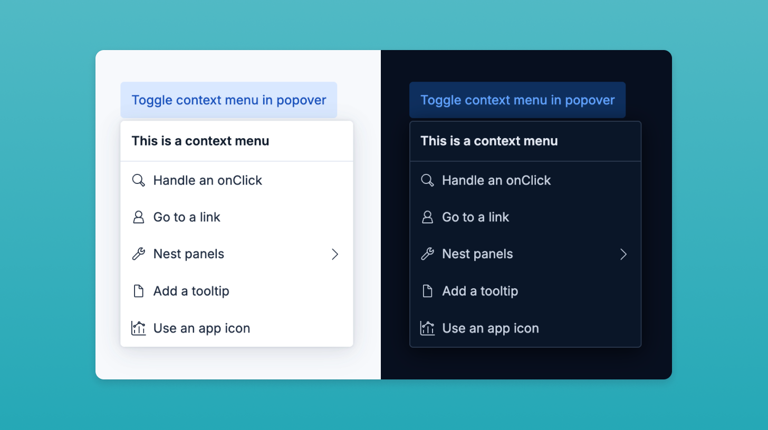Expand Nest panels in the light menu
Image resolution: width=768 pixels, height=430 pixels.
188,254
